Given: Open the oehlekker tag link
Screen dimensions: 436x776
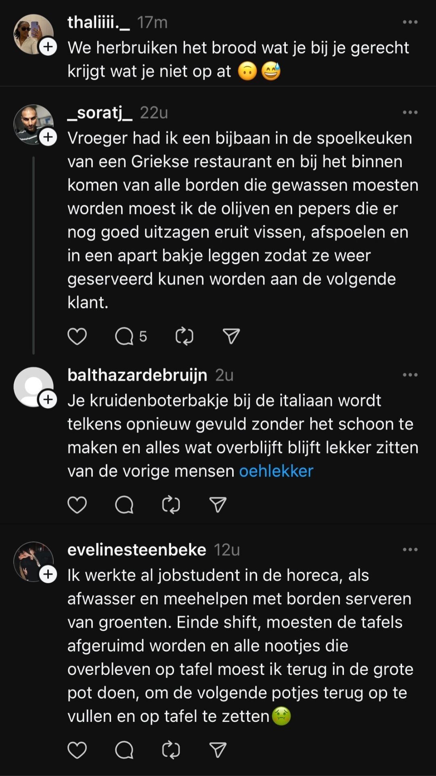Looking at the screenshot, I should coord(276,471).
